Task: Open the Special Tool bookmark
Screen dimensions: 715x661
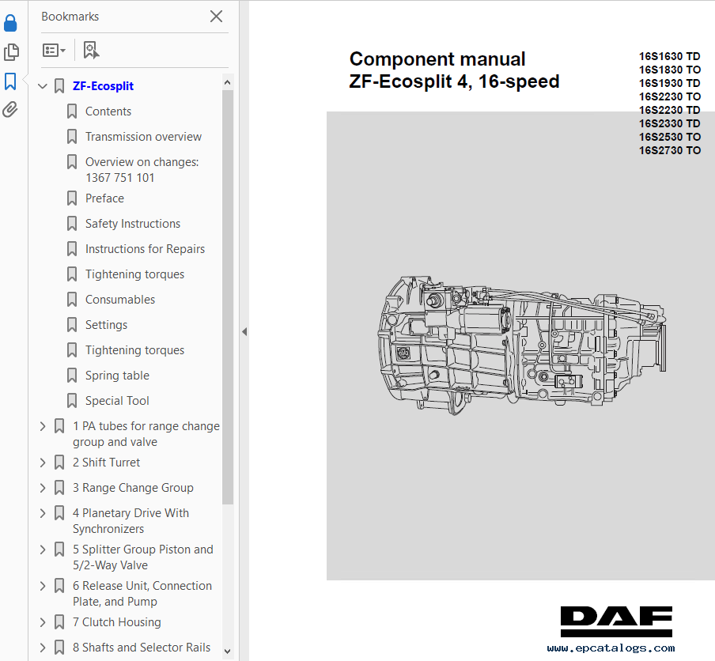Action: tap(117, 401)
